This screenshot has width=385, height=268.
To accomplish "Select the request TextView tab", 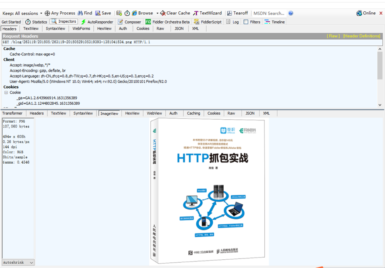I will 31,28.
